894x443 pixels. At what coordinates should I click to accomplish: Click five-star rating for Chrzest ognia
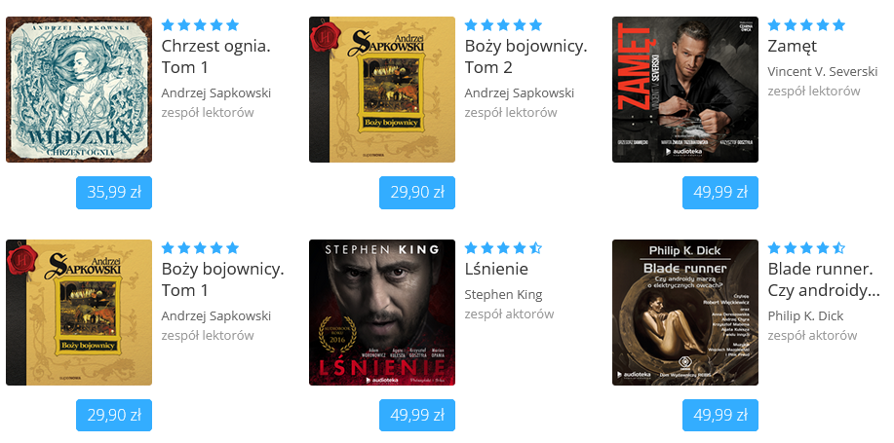(x=200, y=25)
